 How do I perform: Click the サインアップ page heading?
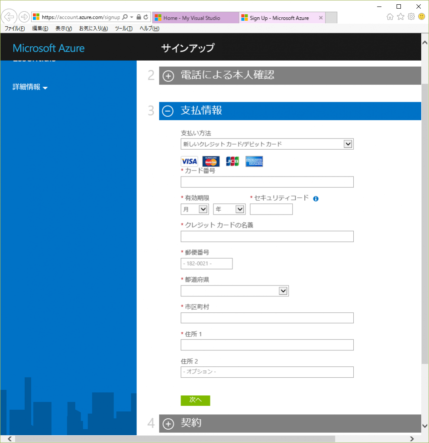(188, 48)
